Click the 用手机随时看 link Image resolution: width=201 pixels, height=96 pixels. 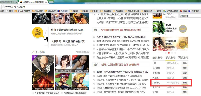click(x=83, y=52)
